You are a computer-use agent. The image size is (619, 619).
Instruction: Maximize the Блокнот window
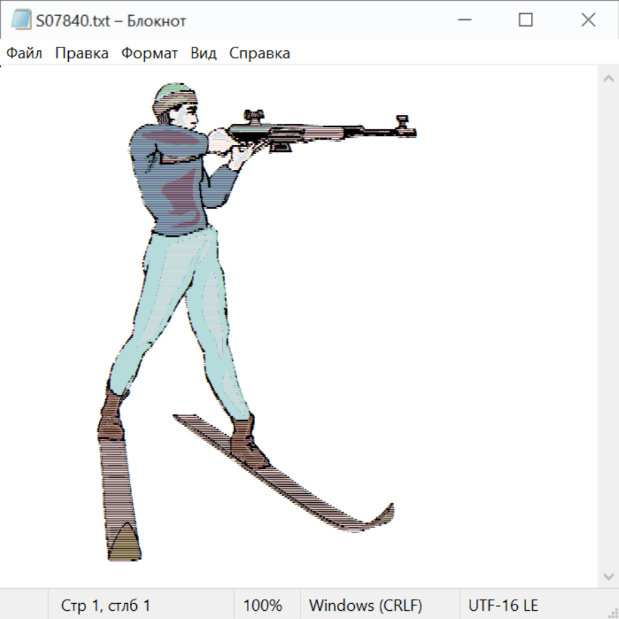[525, 21]
